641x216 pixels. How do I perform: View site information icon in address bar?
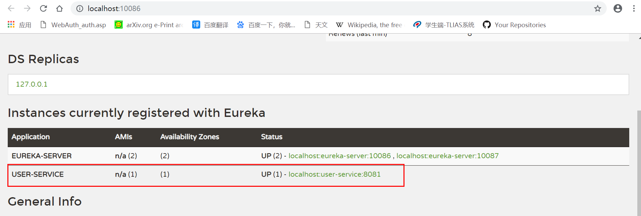click(80, 8)
